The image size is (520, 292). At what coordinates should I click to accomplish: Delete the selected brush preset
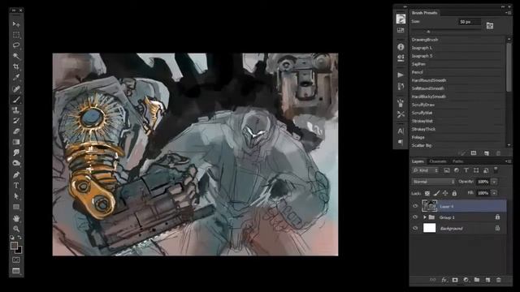498,153
